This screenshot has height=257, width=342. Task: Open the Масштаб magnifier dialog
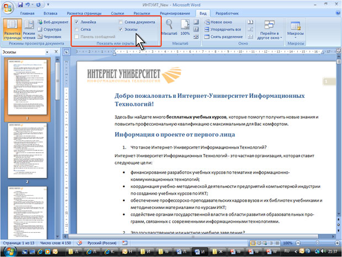pos(169,27)
